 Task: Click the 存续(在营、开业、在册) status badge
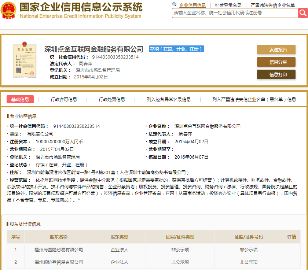(176, 49)
